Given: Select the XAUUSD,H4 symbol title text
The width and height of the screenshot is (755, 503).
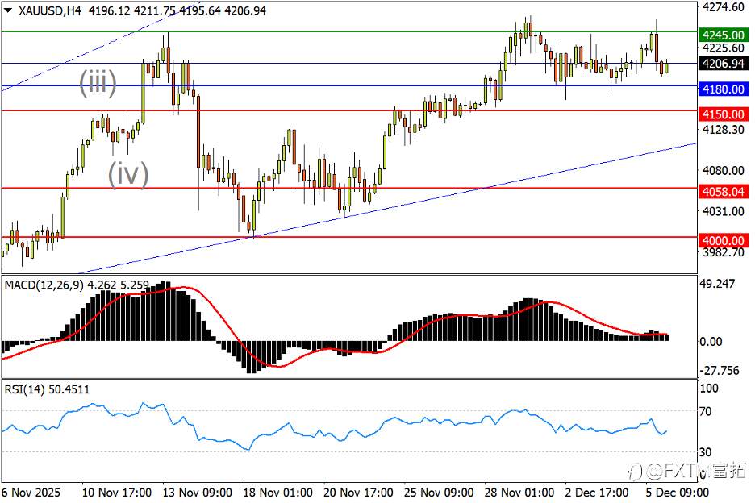Looking at the screenshot, I should 49,10.
